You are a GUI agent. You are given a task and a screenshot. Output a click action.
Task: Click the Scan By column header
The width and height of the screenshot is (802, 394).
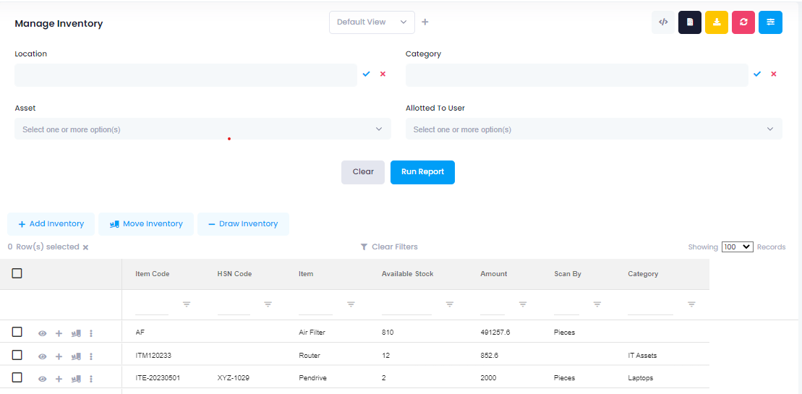(x=568, y=274)
